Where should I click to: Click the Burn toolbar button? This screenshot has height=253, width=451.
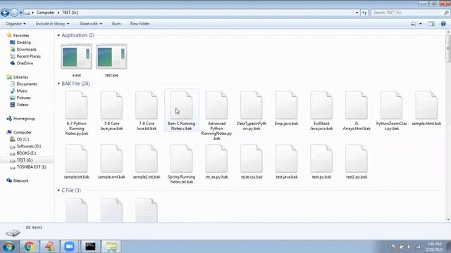tap(116, 24)
